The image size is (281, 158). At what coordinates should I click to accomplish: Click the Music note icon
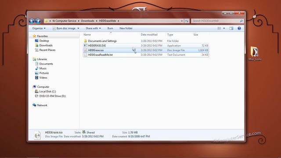pyautogui.click(x=36, y=68)
